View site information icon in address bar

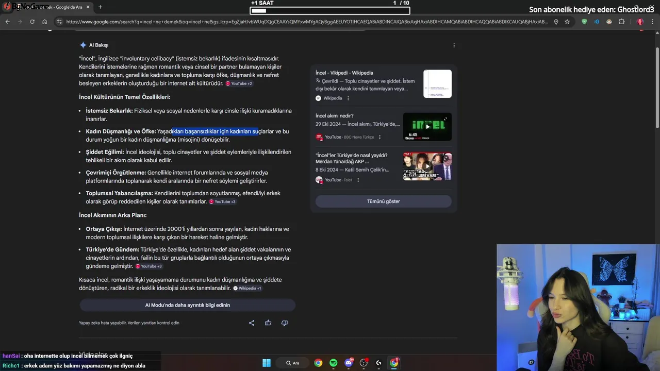59,22
